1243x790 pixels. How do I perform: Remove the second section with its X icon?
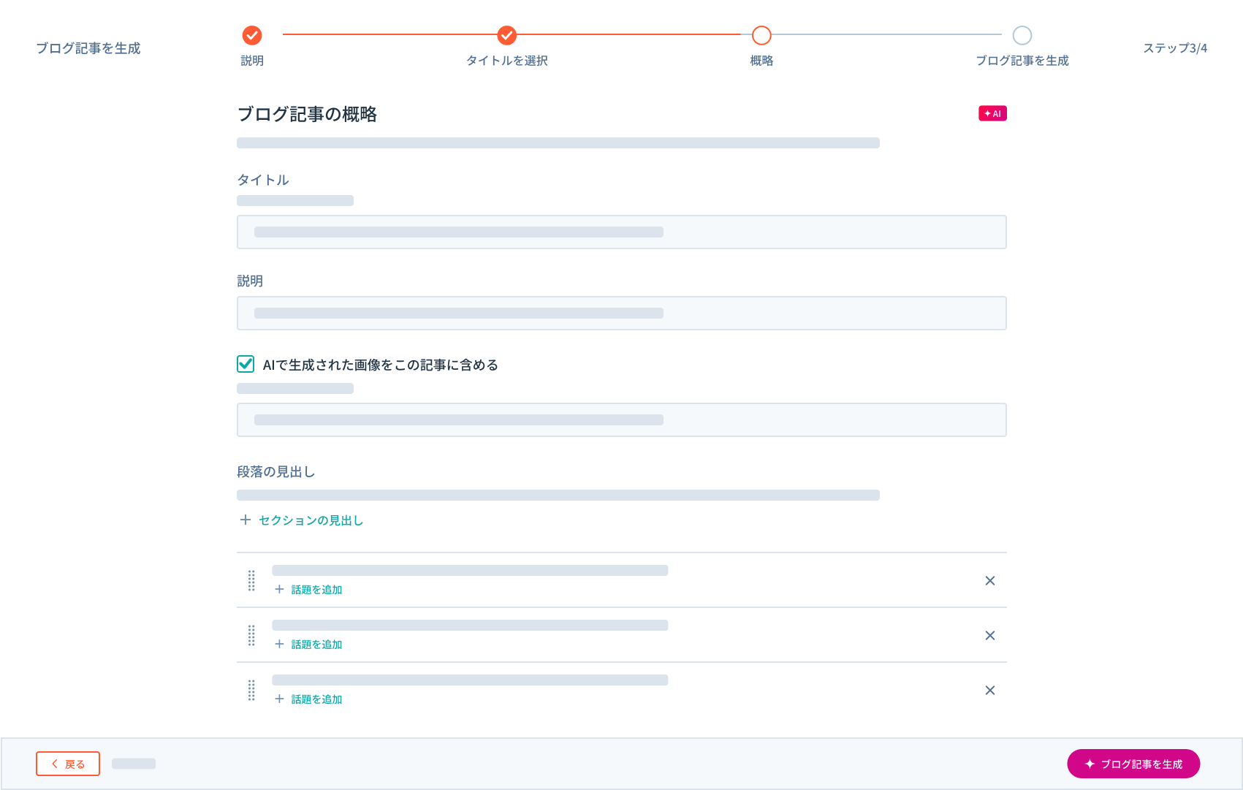click(x=990, y=635)
